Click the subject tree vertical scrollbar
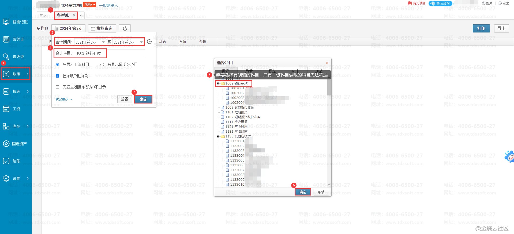Screen dimensions: 514x234 (x=329, y=134)
